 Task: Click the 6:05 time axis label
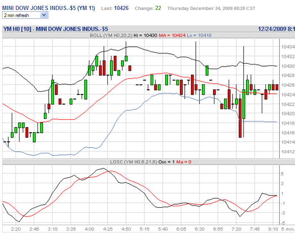pyautogui.click(x=181, y=229)
